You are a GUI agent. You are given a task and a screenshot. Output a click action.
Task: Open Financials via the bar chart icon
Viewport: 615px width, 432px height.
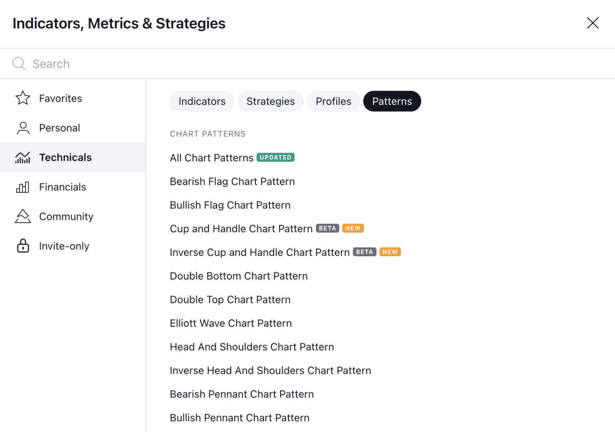point(23,187)
